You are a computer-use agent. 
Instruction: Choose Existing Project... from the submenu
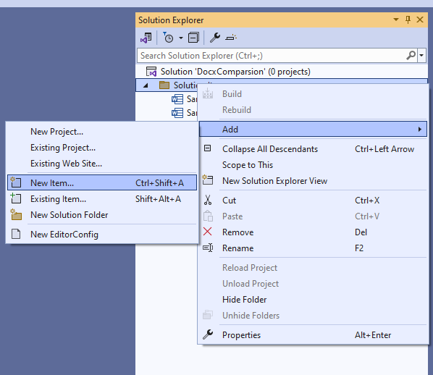pyautogui.click(x=102, y=148)
